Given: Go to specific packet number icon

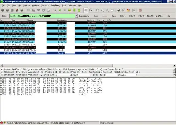Looking at the screenshot, I should [x=69, y=10].
